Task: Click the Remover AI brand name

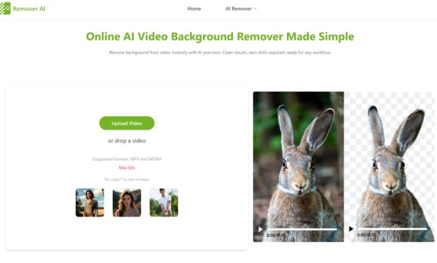Action: click(x=29, y=8)
